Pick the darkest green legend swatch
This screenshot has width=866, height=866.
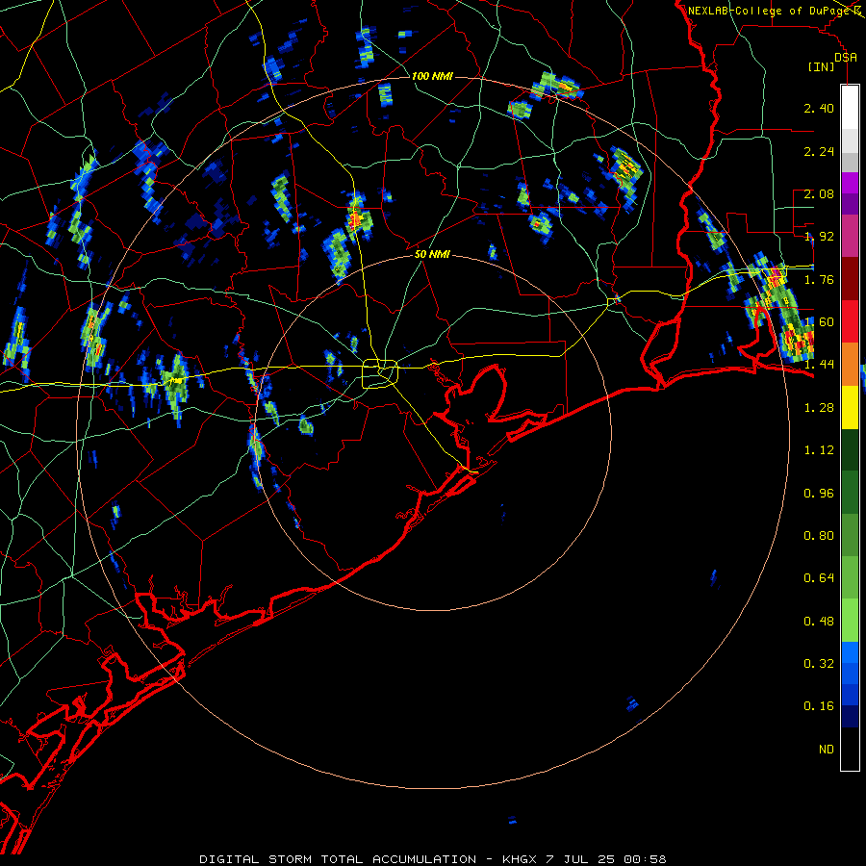pos(850,450)
